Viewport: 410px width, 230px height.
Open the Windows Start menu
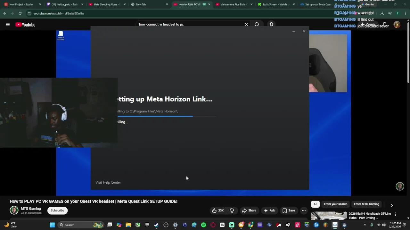[x=52, y=225]
